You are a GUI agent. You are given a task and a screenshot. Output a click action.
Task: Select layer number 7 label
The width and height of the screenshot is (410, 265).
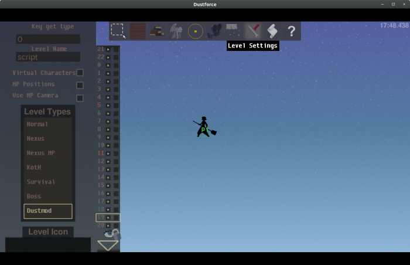pos(99,121)
